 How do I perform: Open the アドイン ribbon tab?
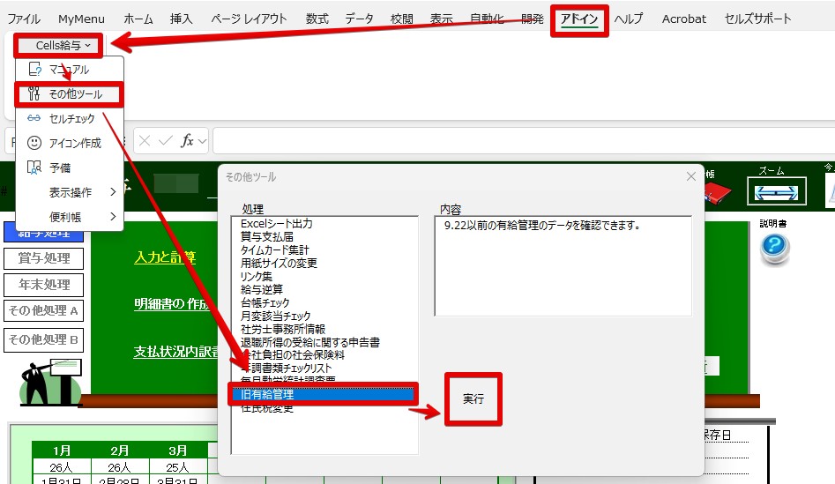click(579, 19)
